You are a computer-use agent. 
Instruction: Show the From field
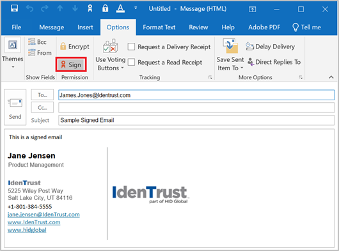[x=40, y=52]
